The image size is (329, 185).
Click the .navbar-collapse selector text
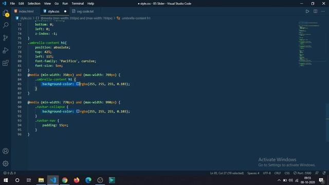point(50,107)
